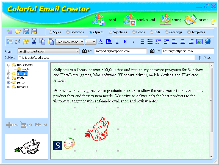Screen dimensions: 219x165
Task: Open file with the folder icon
Action: pos(18,32)
